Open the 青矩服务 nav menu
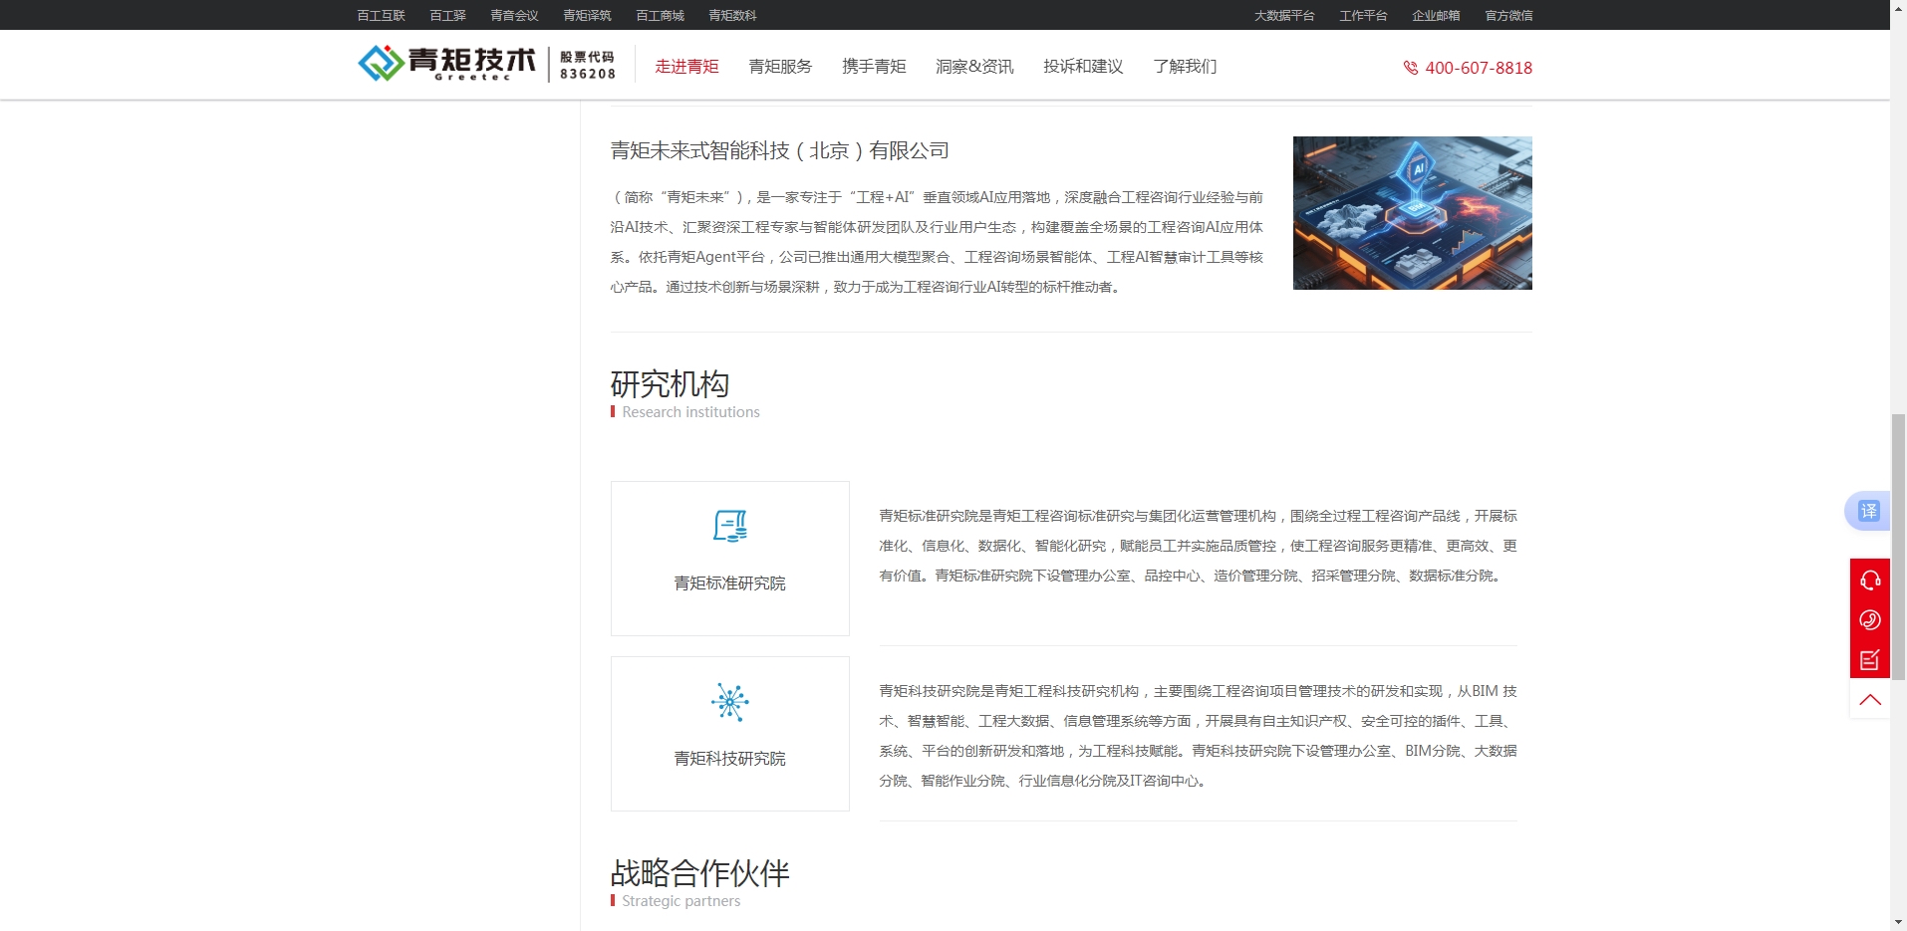 click(780, 67)
